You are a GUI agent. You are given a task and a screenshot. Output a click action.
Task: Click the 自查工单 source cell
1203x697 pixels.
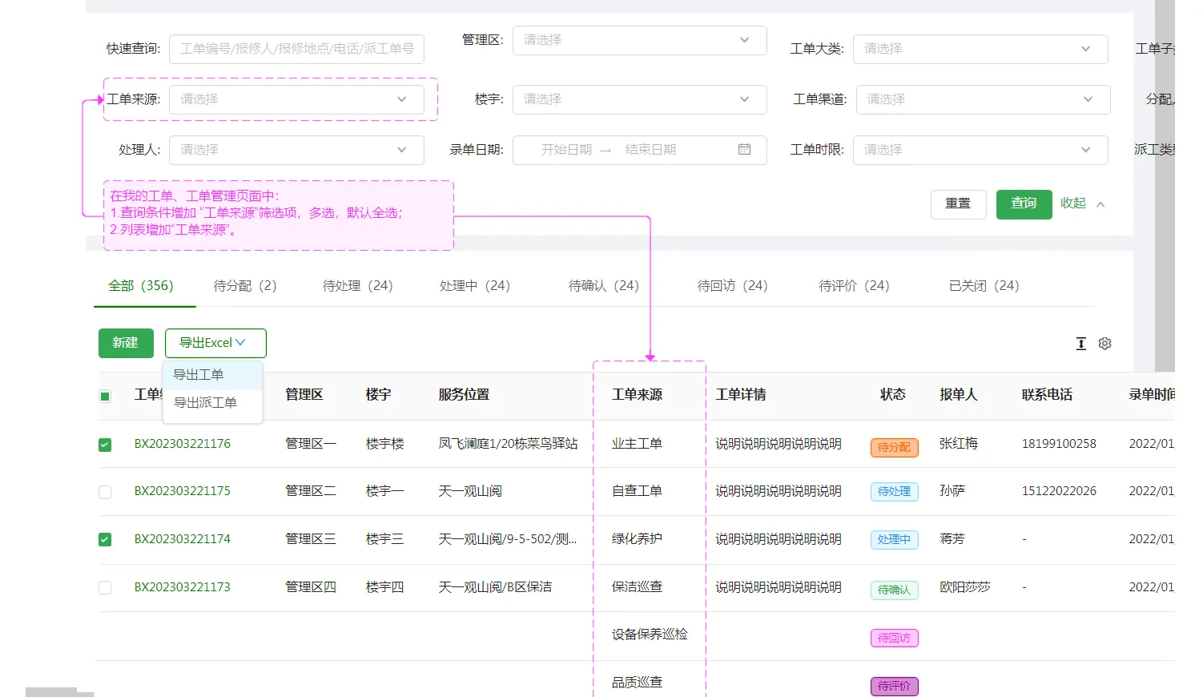pos(638,491)
